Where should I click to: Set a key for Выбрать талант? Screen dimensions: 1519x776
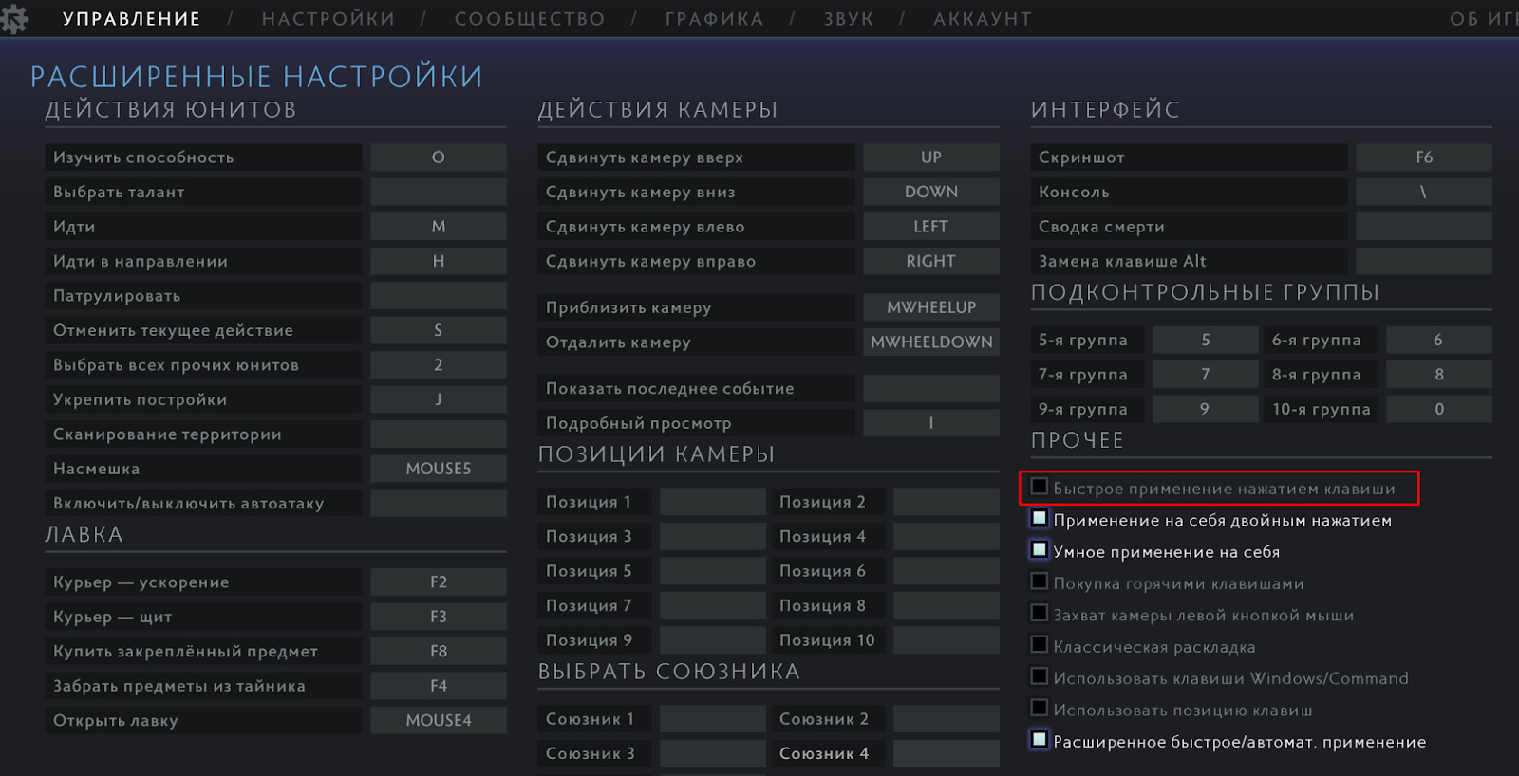tap(439, 192)
